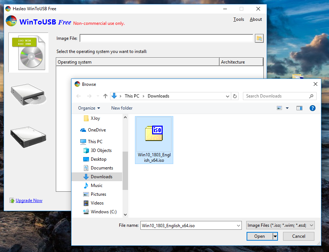Click the blue Downloads arrow in address bar
This screenshot has height=252, width=329.
coord(114,96)
